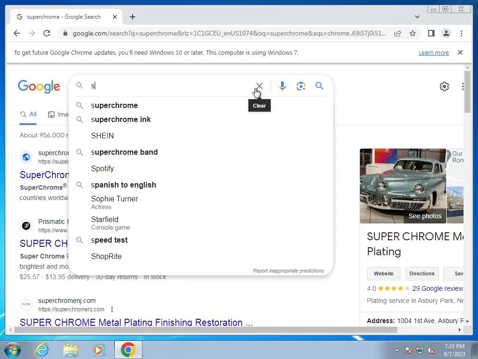Click the address bar URL
Screen dimensions: 478x359
click(x=229, y=33)
